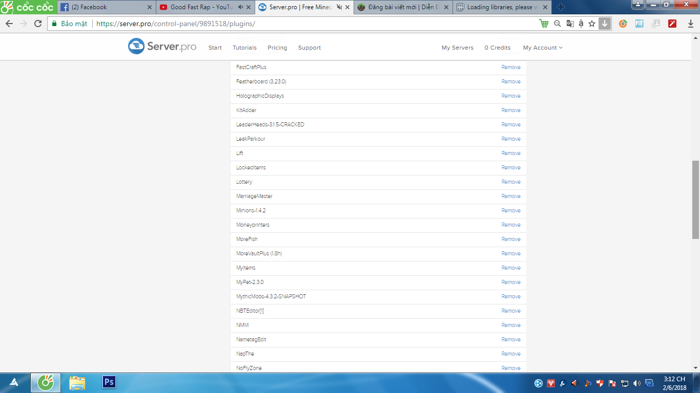Open Photoshop from the taskbar
This screenshot has height=393, width=700.
pos(109,382)
